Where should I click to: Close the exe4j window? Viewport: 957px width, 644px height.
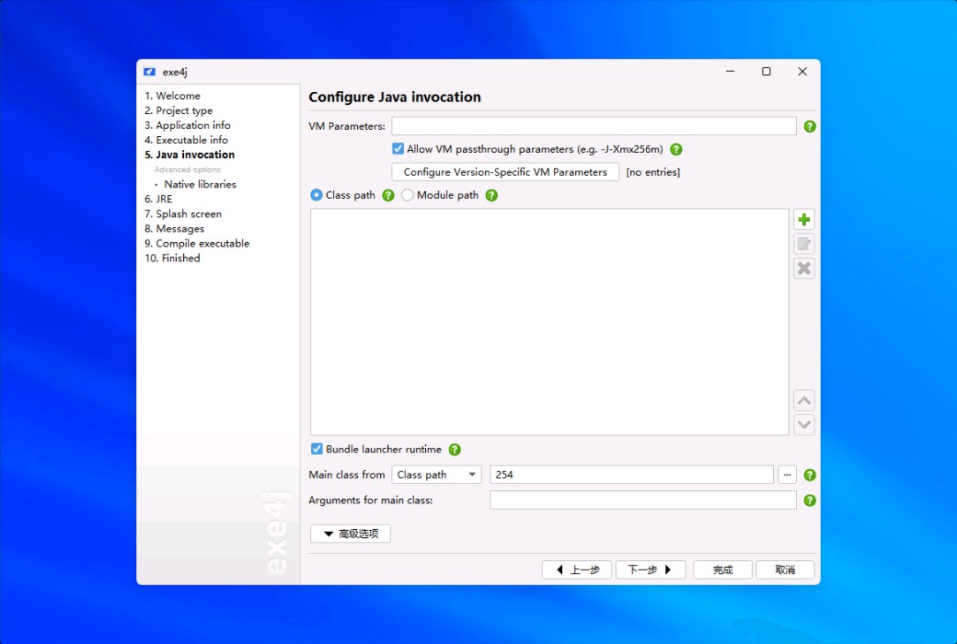click(x=802, y=72)
